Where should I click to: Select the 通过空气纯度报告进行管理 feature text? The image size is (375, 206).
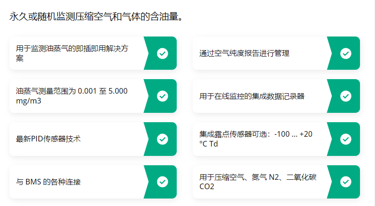pyautogui.click(x=244, y=53)
